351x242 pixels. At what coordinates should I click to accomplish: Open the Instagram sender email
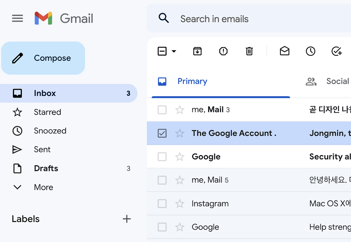[x=210, y=204]
